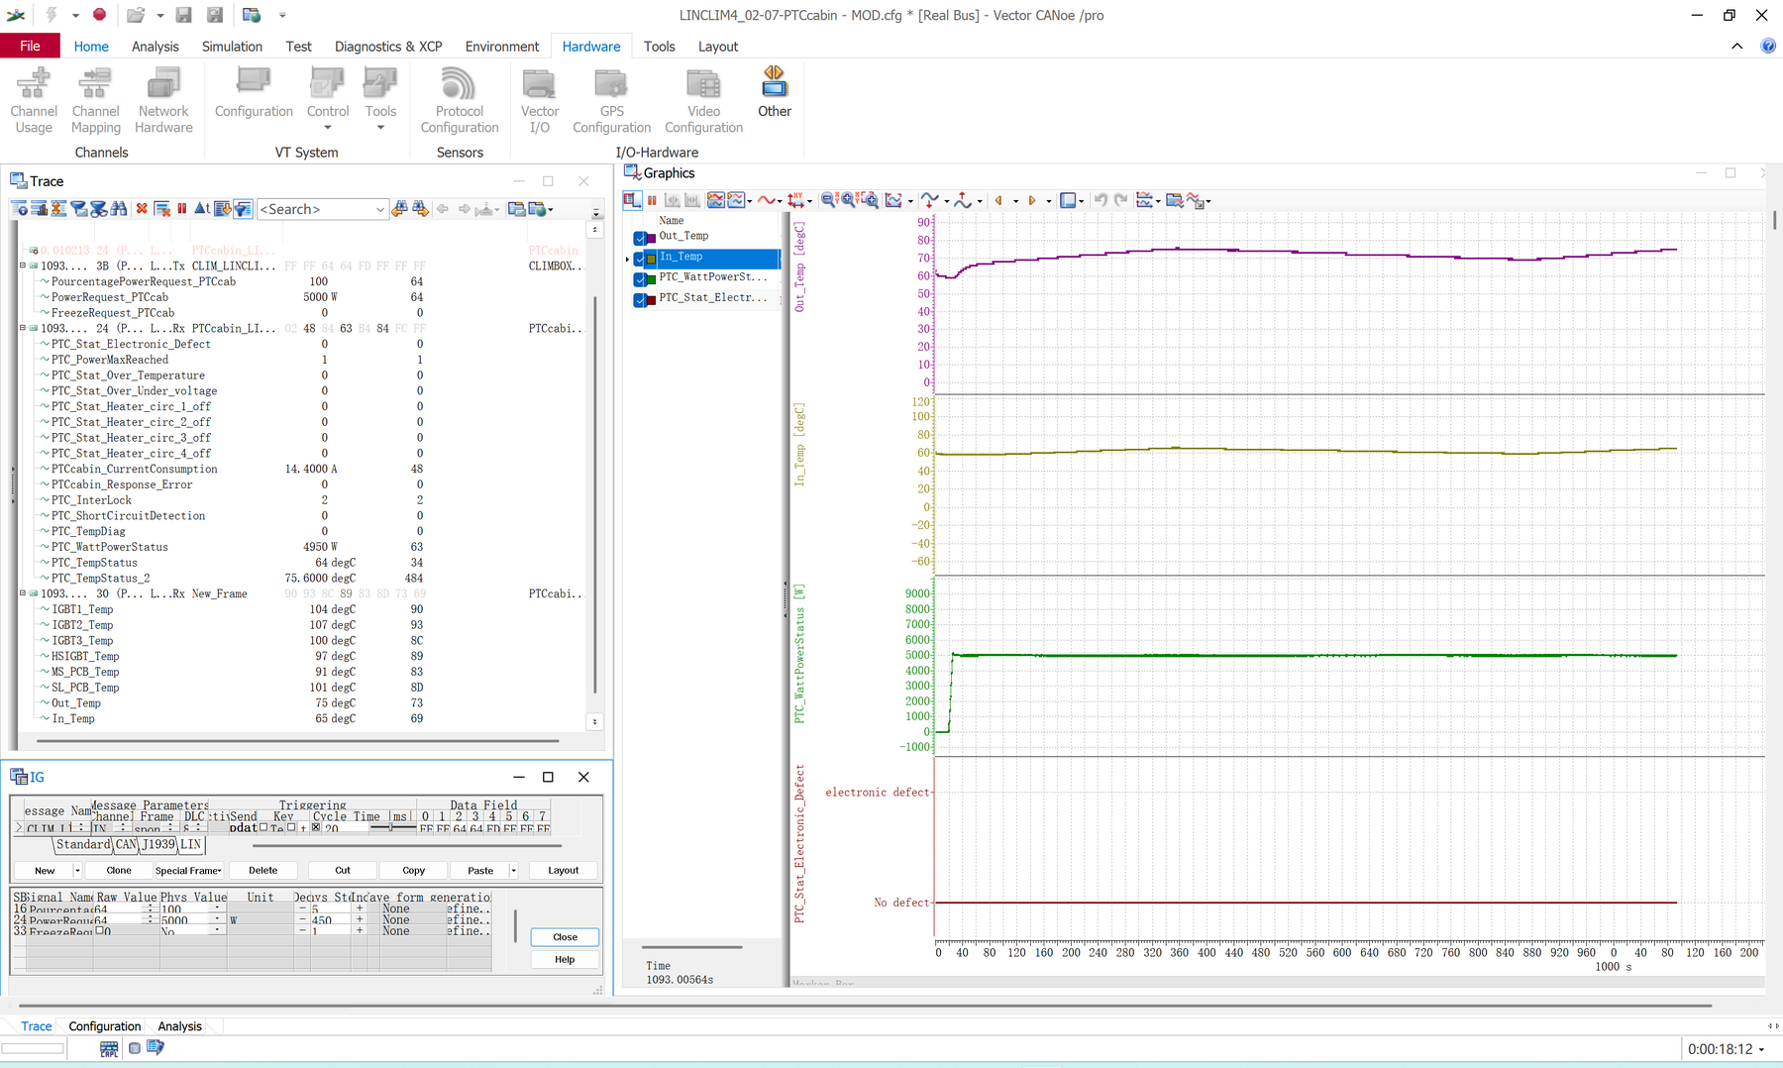Open Network Hardware configuration icon
1783x1068 pixels.
click(163, 100)
